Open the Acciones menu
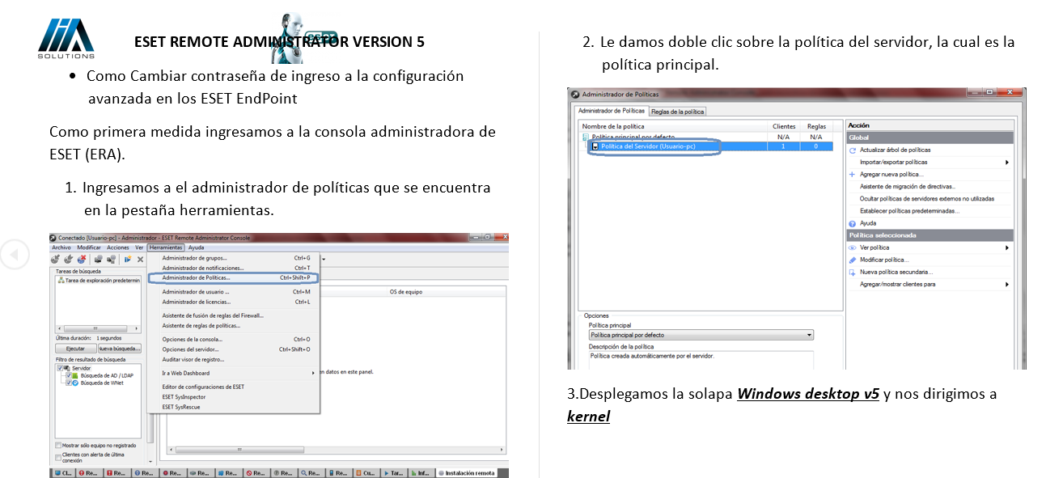This screenshot has height=478, width=1046. point(118,247)
